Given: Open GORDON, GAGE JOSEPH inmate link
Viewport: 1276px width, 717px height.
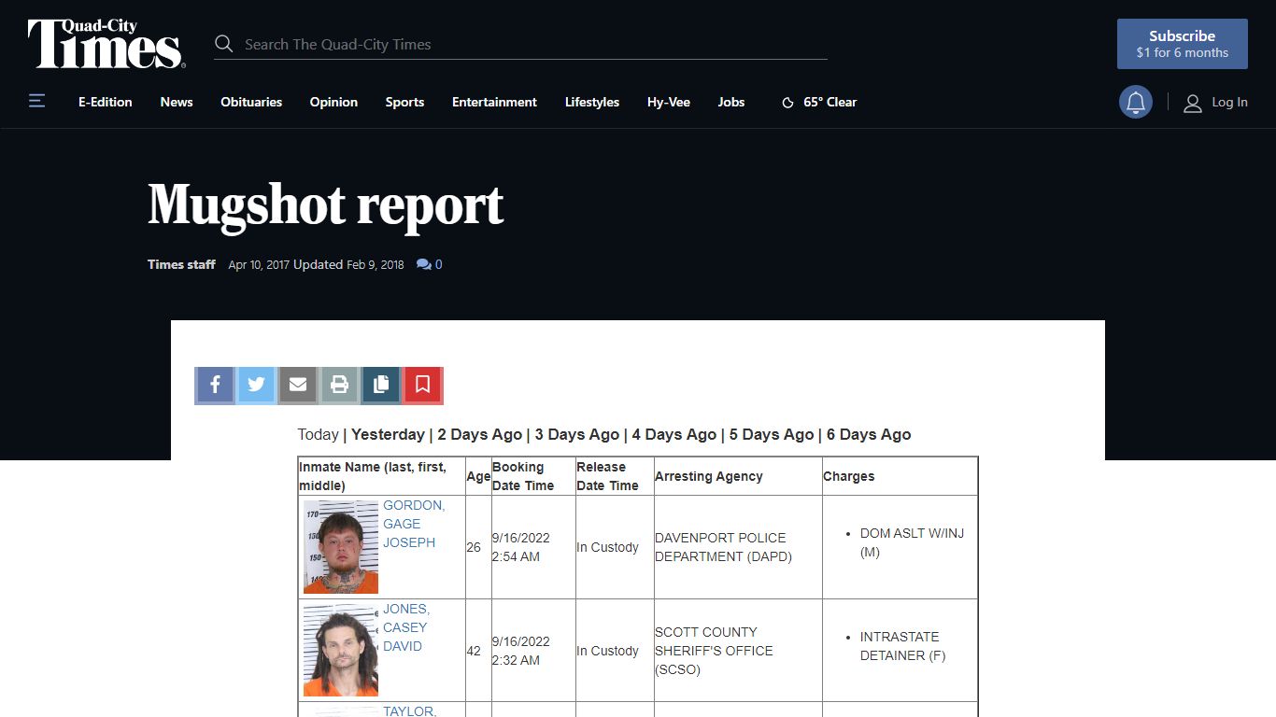Looking at the screenshot, I should [x=414, y=524].
